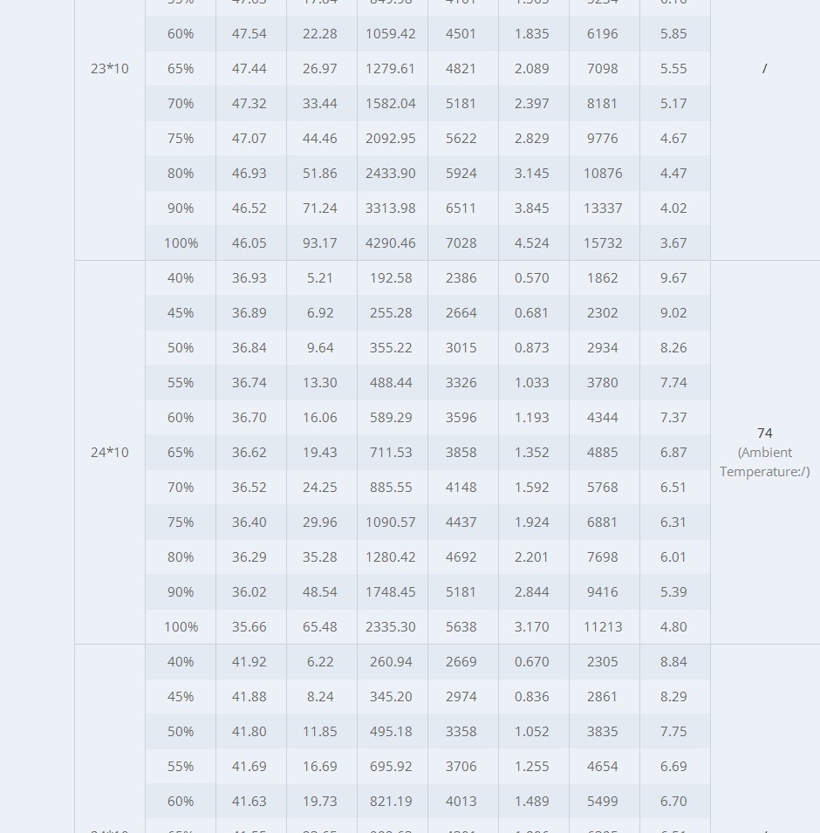Image resolution: width=820 pixels, height=833 pixels.
Task: Select the cell showing 4437
Action: click(x=461, y=522)
